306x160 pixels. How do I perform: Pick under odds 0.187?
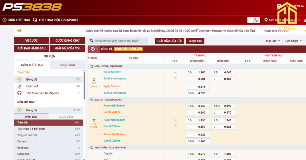224,79
